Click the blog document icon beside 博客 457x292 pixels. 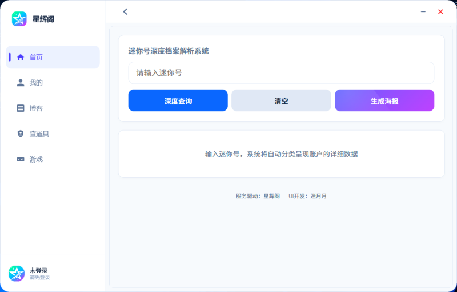[x=21, y=108]
